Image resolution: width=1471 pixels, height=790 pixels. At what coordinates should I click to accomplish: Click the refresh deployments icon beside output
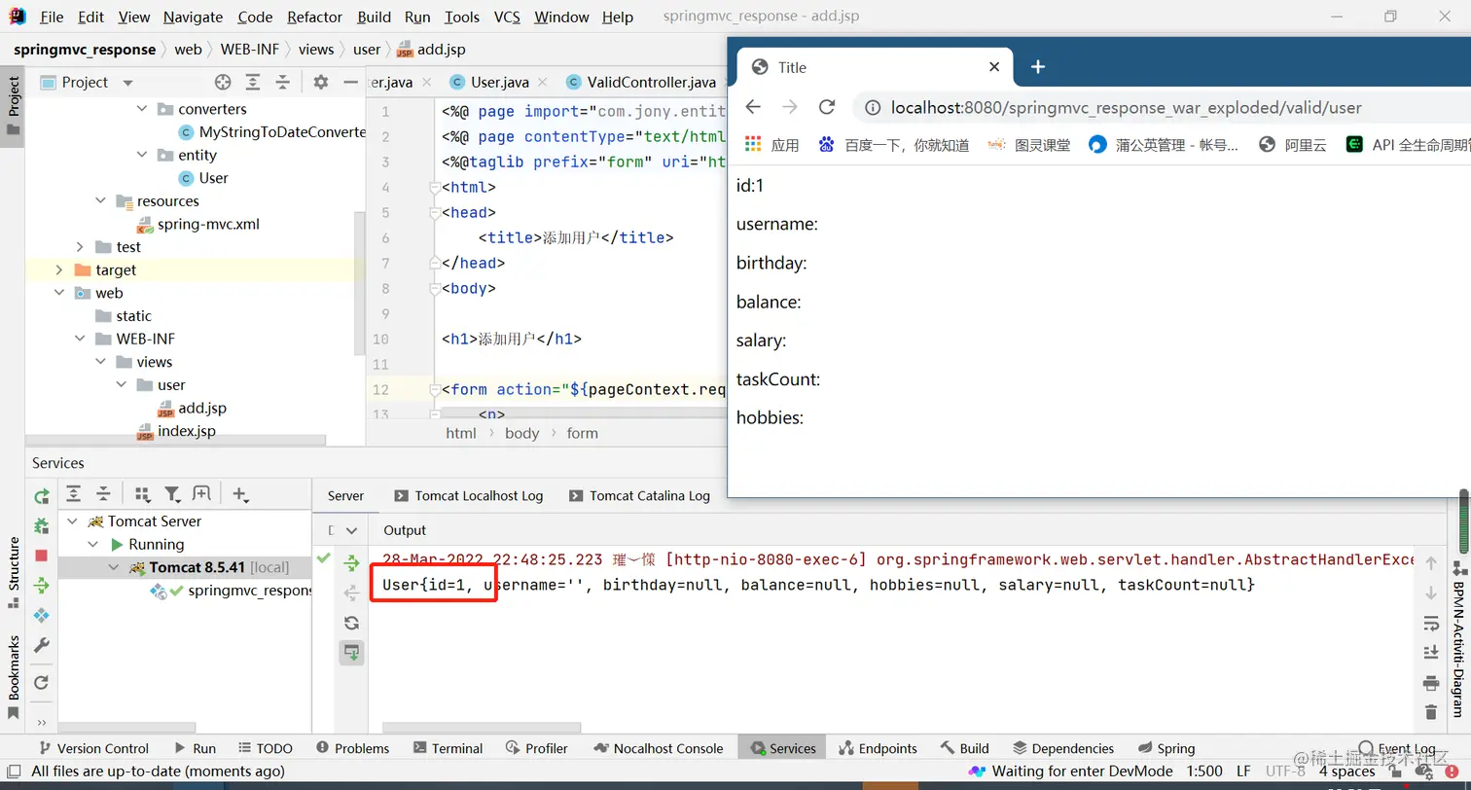(351, 623)
